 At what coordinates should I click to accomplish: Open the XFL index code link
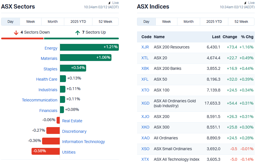pyautogui.click(x=145, y=79)
